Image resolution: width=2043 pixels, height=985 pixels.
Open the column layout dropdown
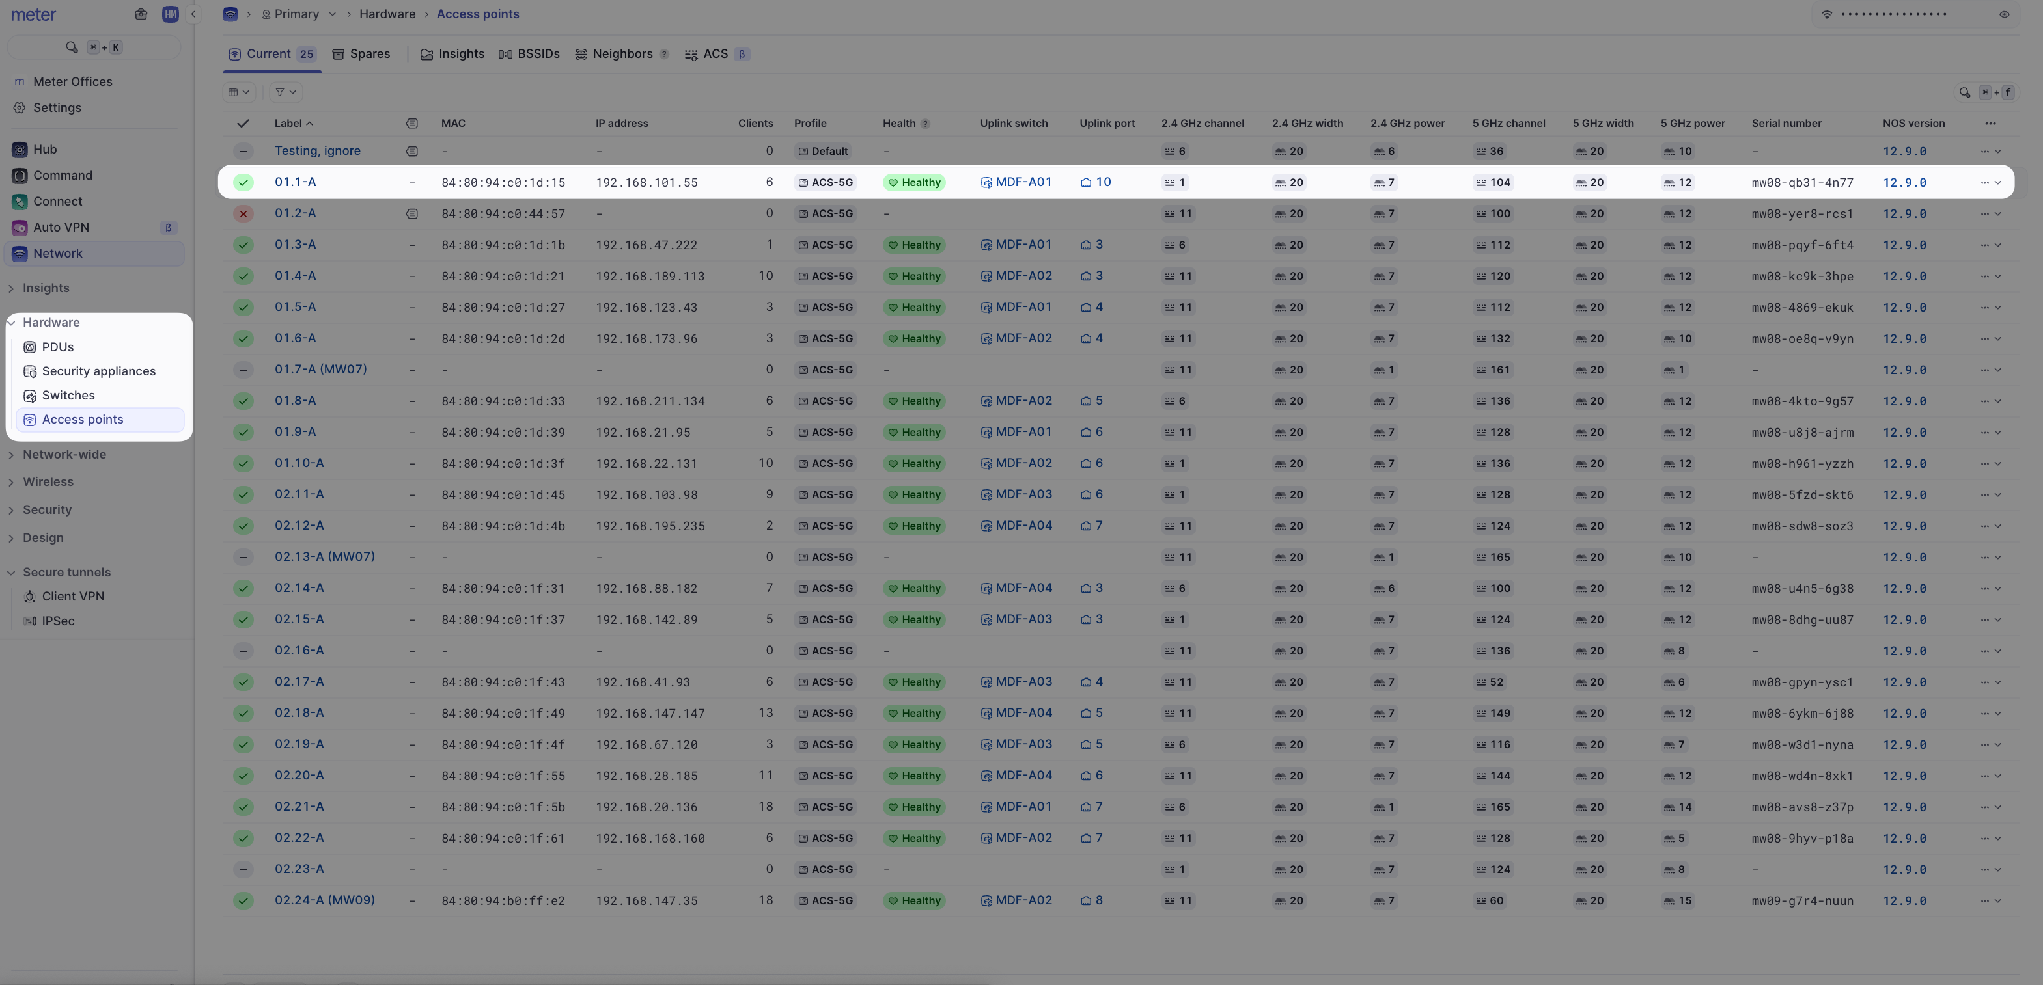(x=239, y=92)
